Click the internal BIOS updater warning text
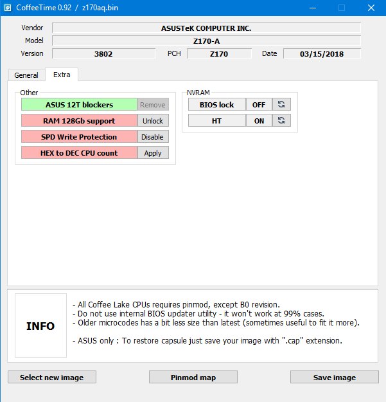The image size is (386, 402). pos(198,313)
